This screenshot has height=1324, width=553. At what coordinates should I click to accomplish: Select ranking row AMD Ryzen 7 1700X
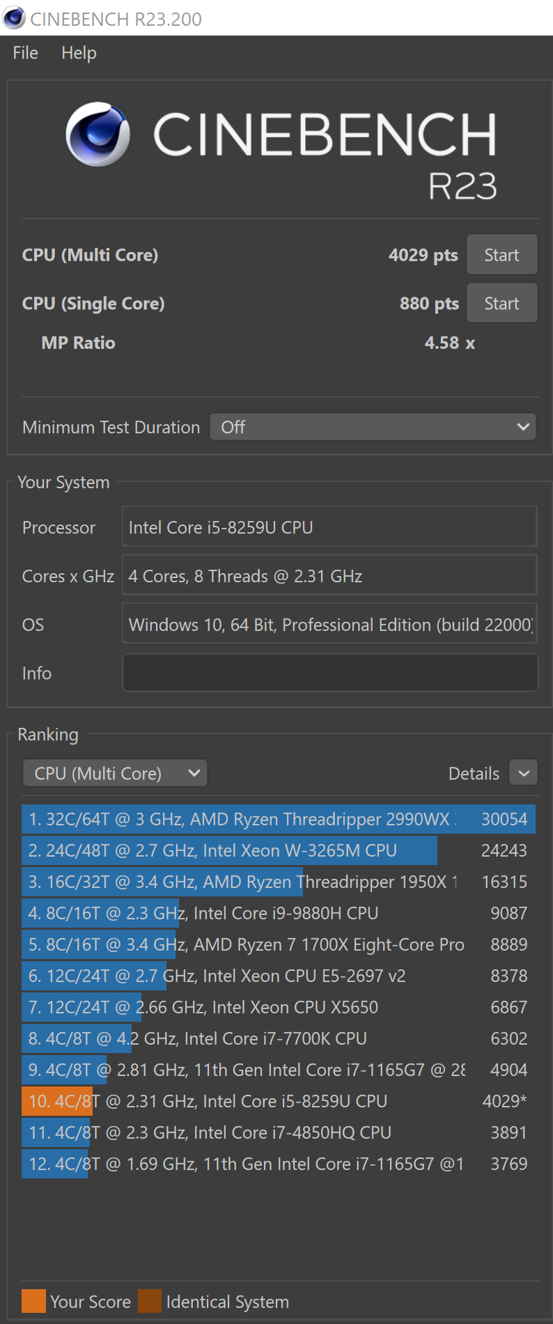pos(279,944)
